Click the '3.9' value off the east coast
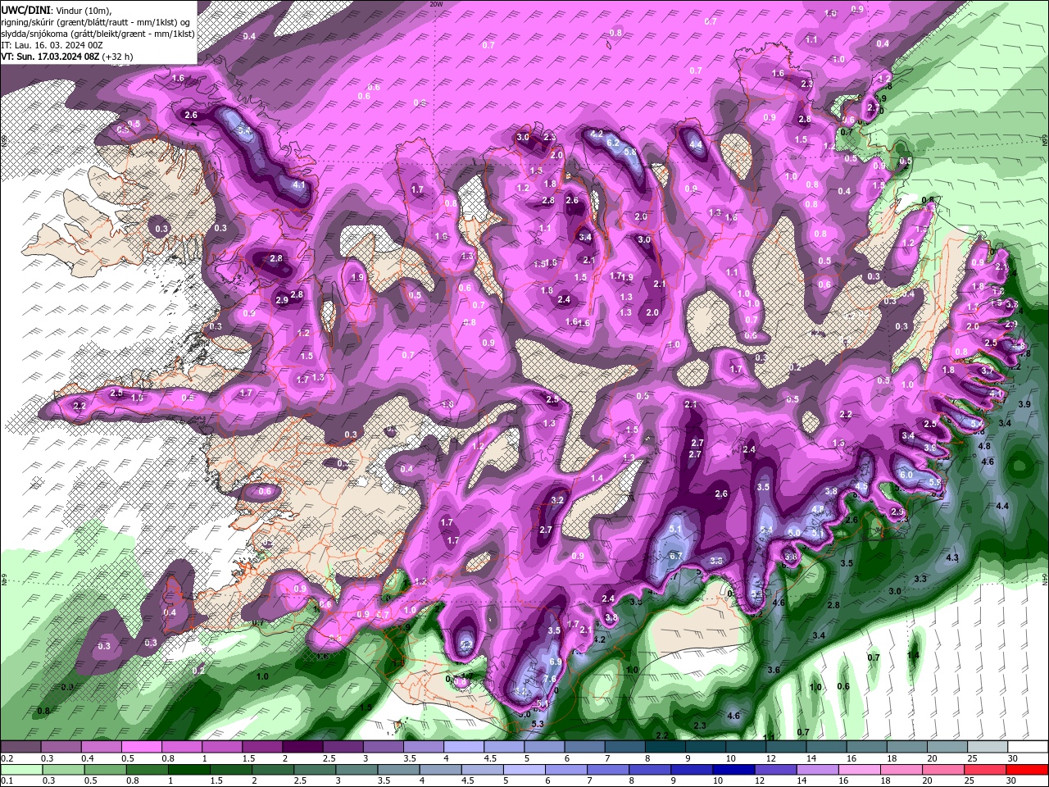1049x787 pixels. pyautogui.click(x=1024, y=404)
